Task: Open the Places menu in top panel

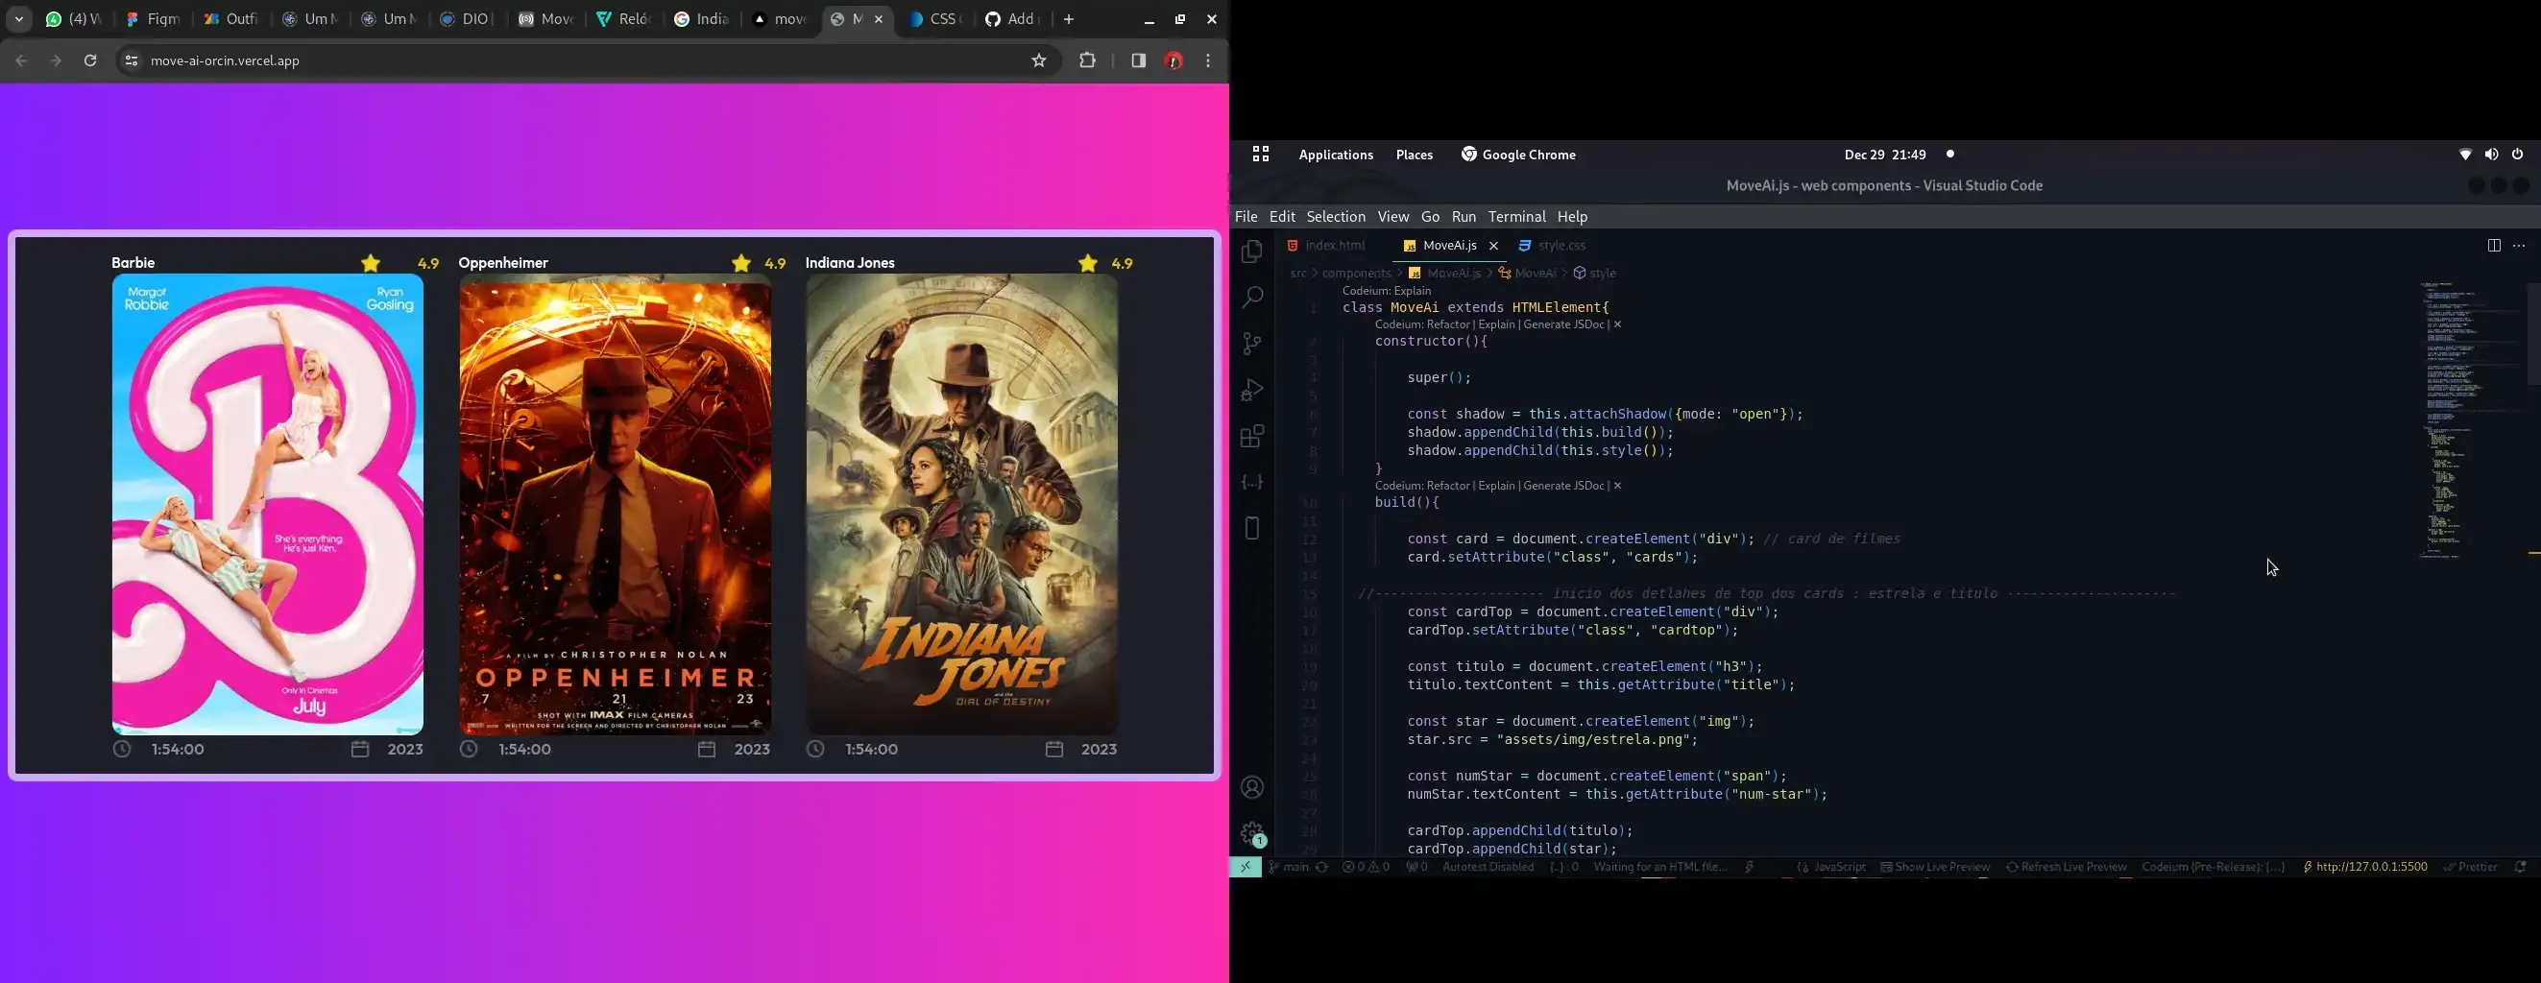Action: point(1414,155)
